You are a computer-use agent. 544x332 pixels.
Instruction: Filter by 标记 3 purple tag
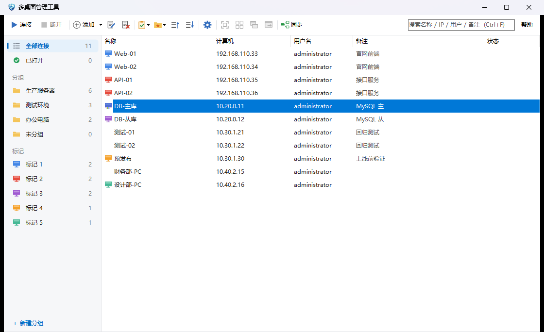click(x=52, y=193)
